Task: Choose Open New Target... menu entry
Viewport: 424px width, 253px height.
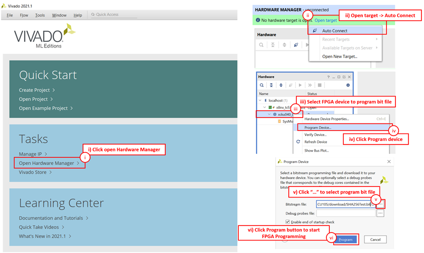Action: point(345,56)
